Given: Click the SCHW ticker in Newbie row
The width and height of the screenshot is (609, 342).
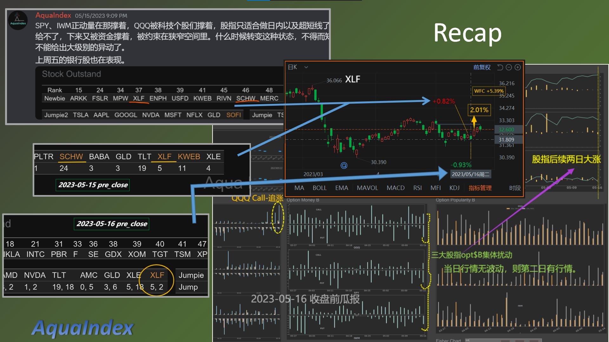Looking at the screenshot, I should (246, 98).
